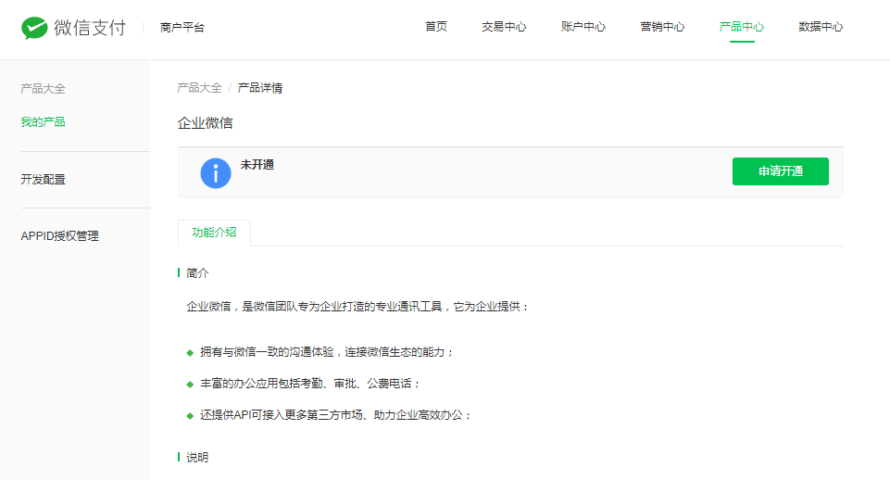The image size is (890, 480).
Task: Open APPID授权管理 in the sidebar
Action: pos(59,235)
